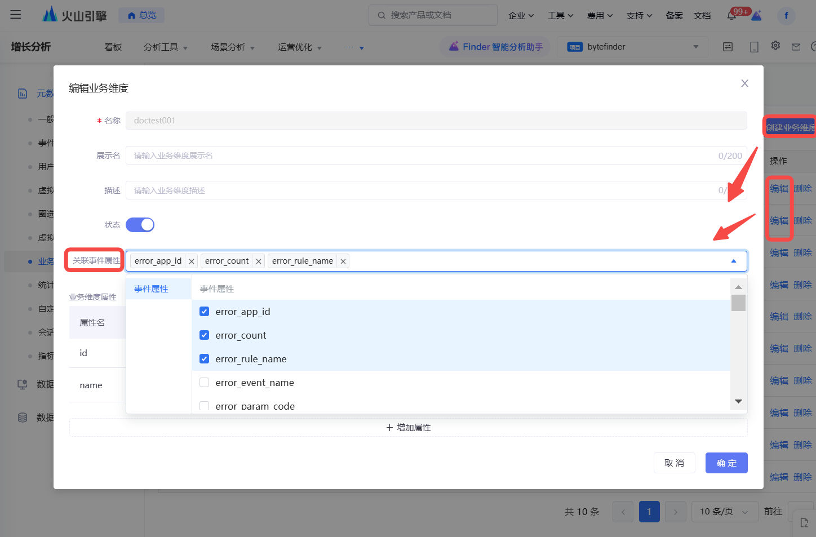Image resolution: width=816 pixels, height=537 pixels.
Task: Remove the error_app_id tag
Action: pyautogui.click(x=192, y=261)
